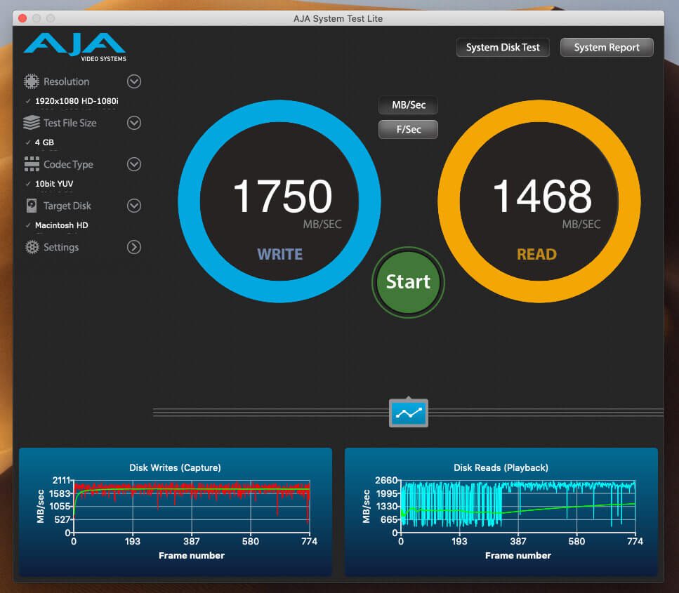Click the 1750 write speed value
The height and width of the screenshot is (593, 679).
coord(283,196)
